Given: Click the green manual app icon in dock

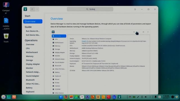Looking at the screenshot, I should (119, 97).
